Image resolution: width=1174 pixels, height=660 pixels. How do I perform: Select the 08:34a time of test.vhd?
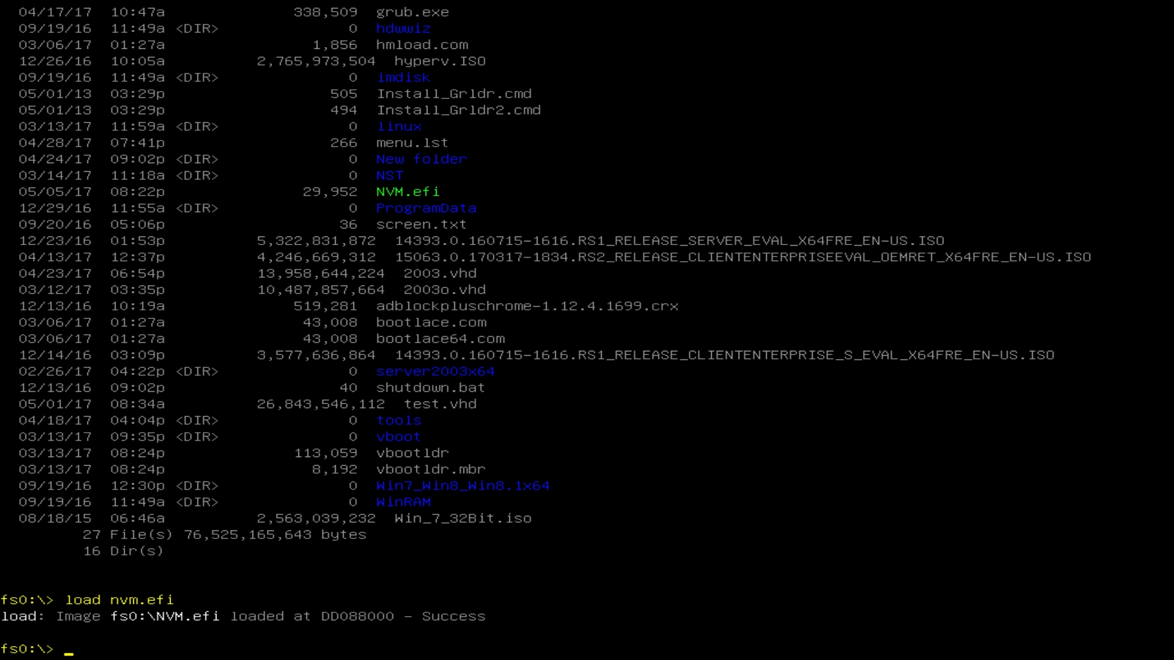pos(138,405)
